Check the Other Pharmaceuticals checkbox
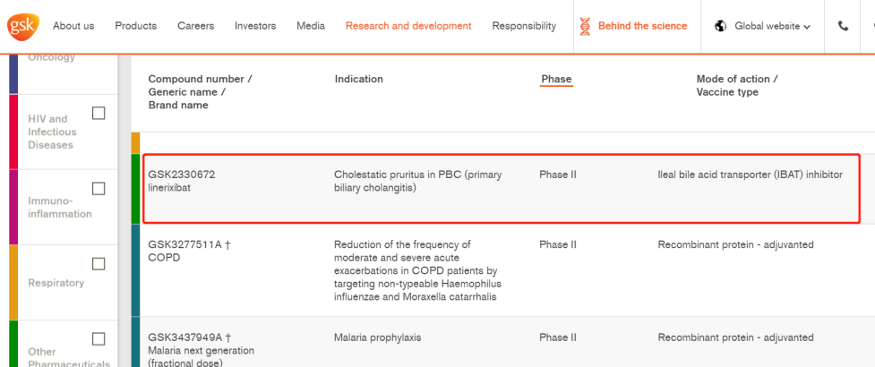 tap(99, 339)
